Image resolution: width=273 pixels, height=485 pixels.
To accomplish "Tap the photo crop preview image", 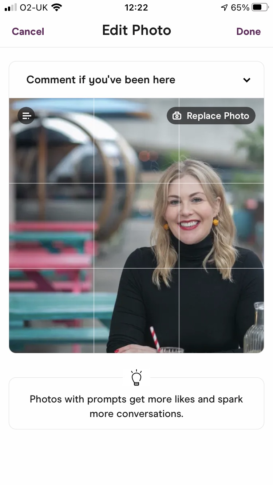I will tap(136, 225).
